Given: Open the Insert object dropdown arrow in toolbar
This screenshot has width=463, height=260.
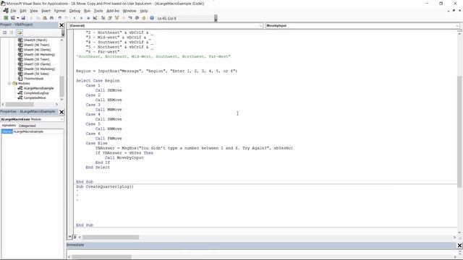Looking at the screenshot, I should point(17,18).
